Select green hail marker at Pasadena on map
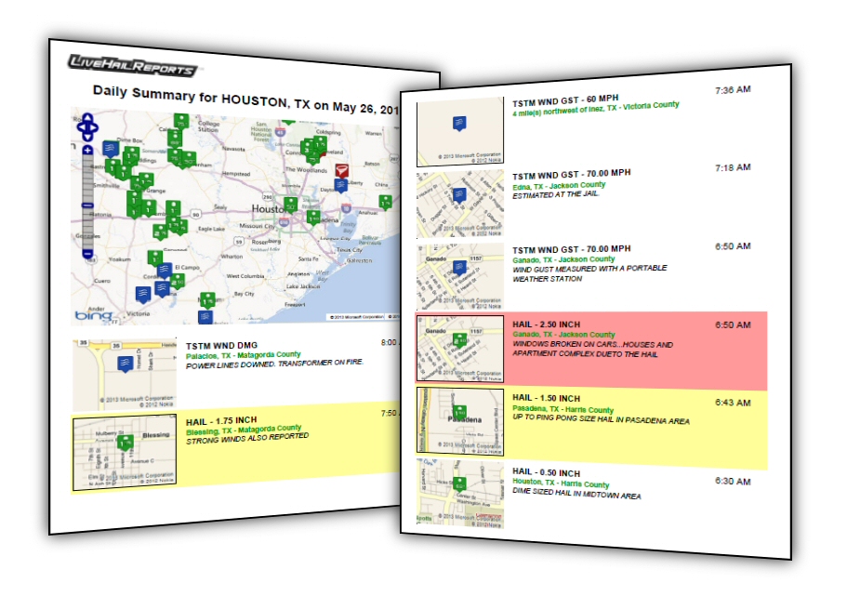847x596 pixels. tap(313, 218)
